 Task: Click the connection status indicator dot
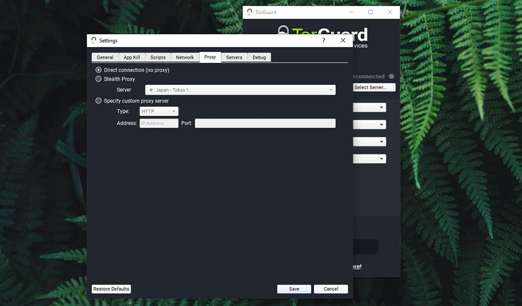pos(391,77)
